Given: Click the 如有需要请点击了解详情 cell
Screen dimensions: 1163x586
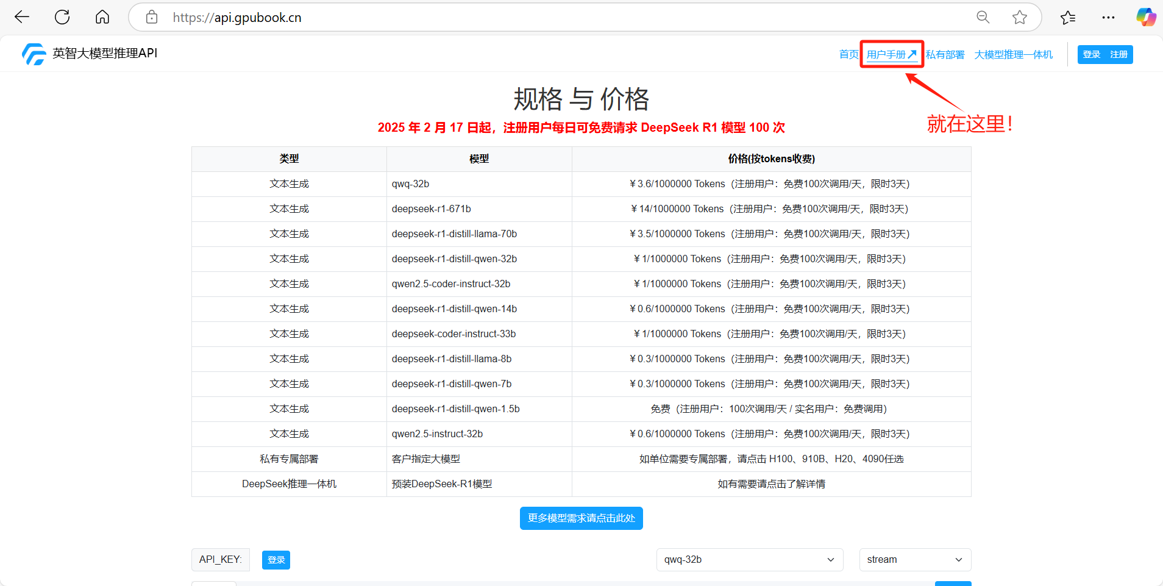Looking at the screenshot, I should pyautogui.click(x=771, y=484).
